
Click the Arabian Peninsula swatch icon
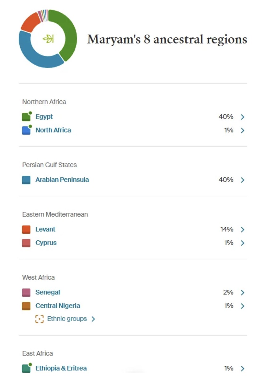point(26,180)
